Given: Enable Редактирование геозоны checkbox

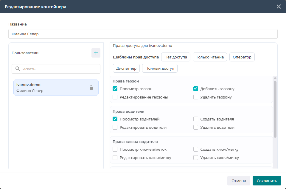Looking at the screenshot, I should pos(115,97).
